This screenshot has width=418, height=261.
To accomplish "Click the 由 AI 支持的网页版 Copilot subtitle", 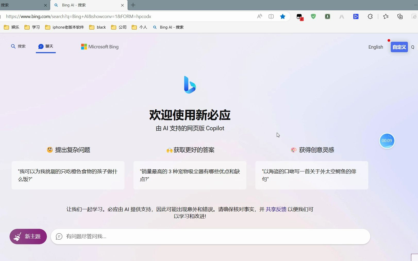I will point(190,128).
